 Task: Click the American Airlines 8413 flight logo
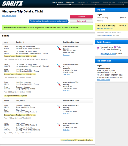click(59, 107)
